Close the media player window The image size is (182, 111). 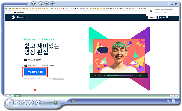[x=176, y=4]
